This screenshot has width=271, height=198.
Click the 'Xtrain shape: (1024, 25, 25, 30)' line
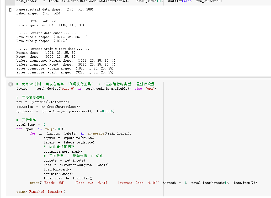[46, 53]
